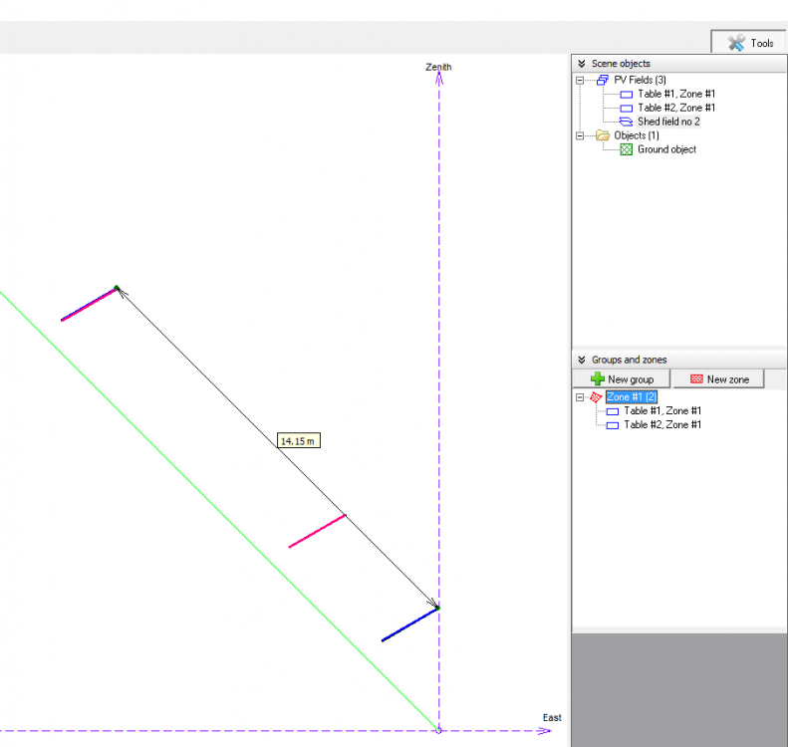Viewport: 788px width, 747px height.
Task: Select Shed field no 2 item
Action: coord(668,122)
